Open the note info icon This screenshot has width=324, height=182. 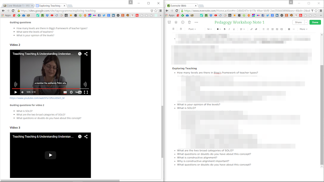(183, 22)
